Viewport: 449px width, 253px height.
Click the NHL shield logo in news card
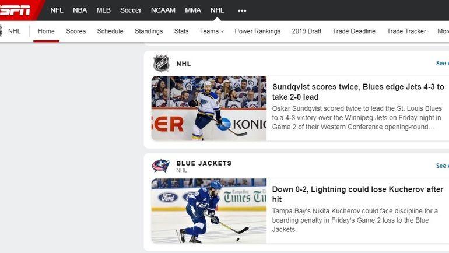coord(161,64)
